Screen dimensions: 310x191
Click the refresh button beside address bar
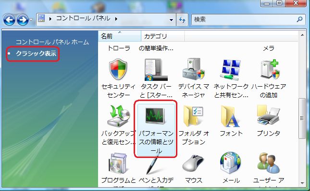(182, 20)
